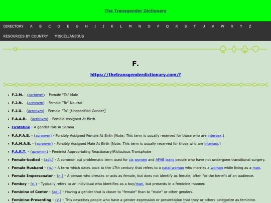Go to letter V in navigation
271x203 pixels.
(213, 26)
